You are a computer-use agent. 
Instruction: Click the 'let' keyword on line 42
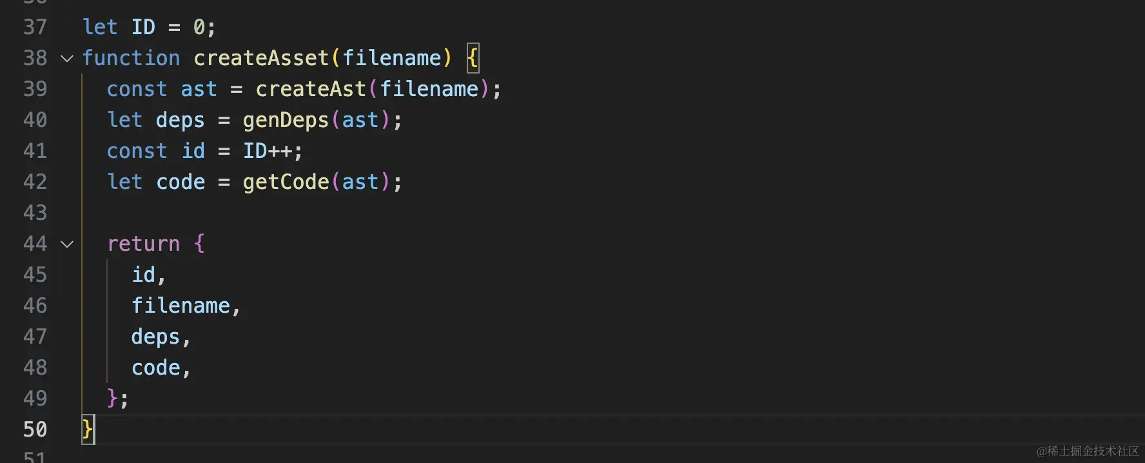pos(124,182)
